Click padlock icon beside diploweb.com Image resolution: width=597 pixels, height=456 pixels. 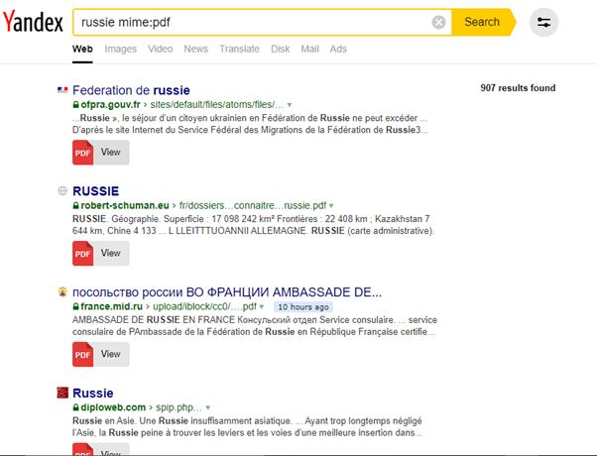coord(75,407)
